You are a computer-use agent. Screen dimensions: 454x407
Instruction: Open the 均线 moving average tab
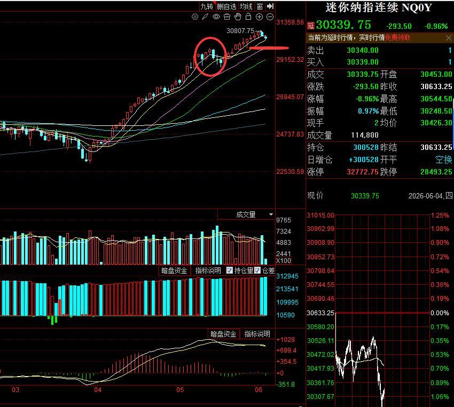(x=246, y=6)
